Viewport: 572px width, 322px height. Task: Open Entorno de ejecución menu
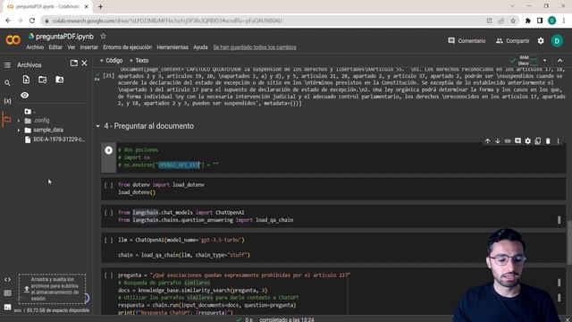coord(127,47)
